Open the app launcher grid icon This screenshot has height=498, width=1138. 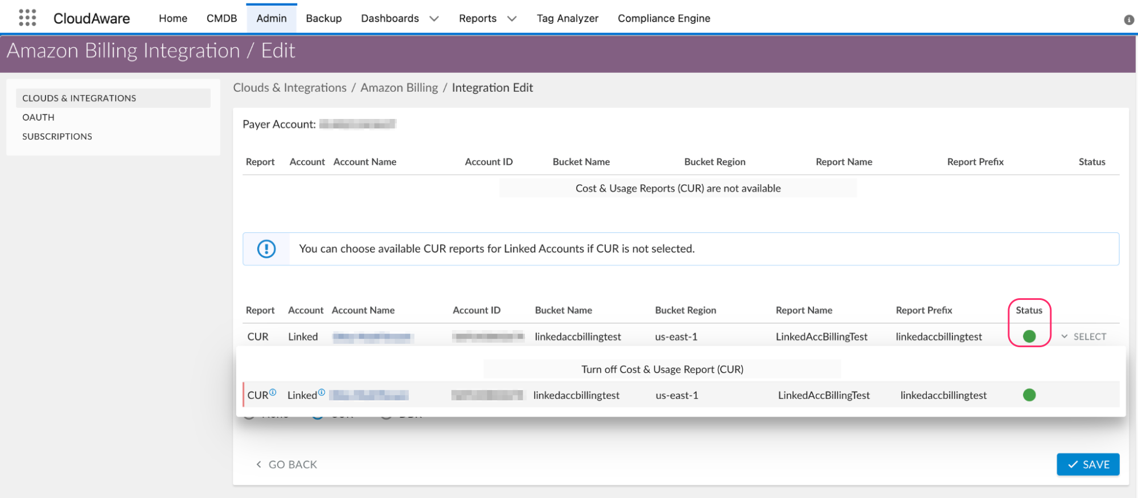pos(27,18)
